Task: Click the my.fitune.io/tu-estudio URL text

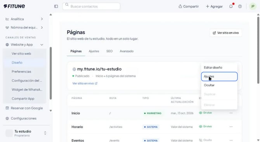Action: click(99, 69)
